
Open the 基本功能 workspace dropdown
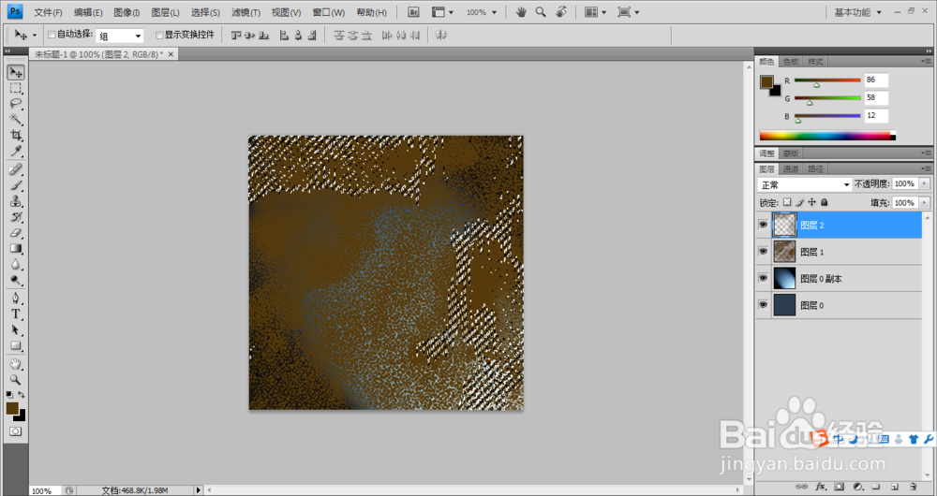(857, 12)
